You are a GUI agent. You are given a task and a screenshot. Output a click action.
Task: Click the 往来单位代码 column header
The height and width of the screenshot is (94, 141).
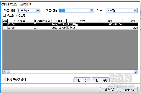coord(42,21)
